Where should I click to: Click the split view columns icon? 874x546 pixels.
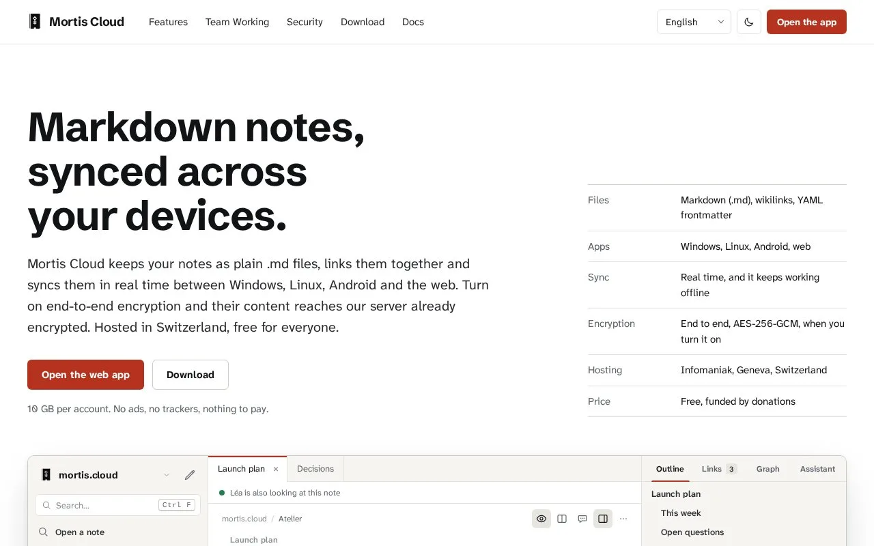(562, 519)
